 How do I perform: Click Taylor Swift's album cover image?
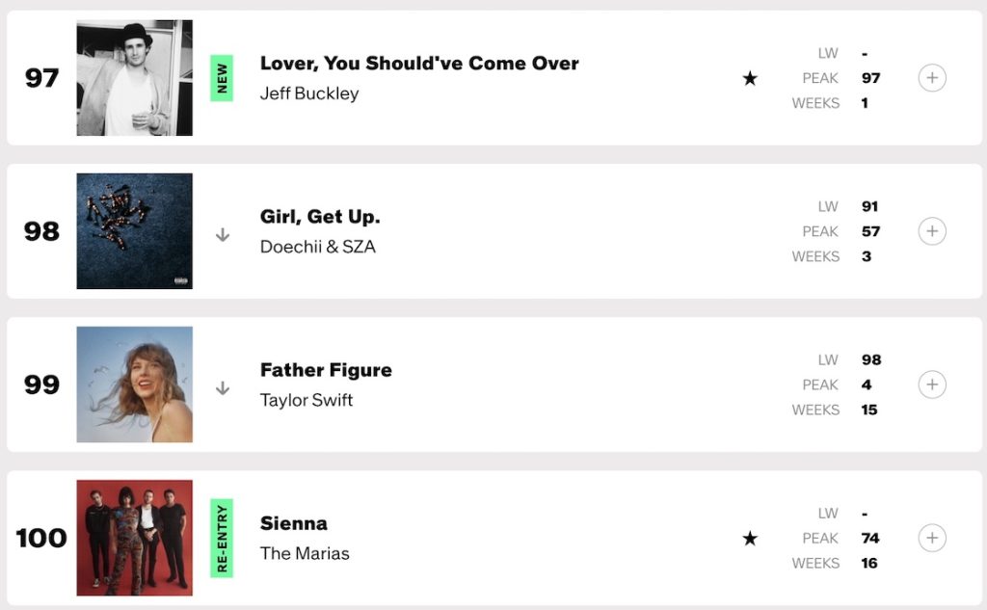click(134, 385)
